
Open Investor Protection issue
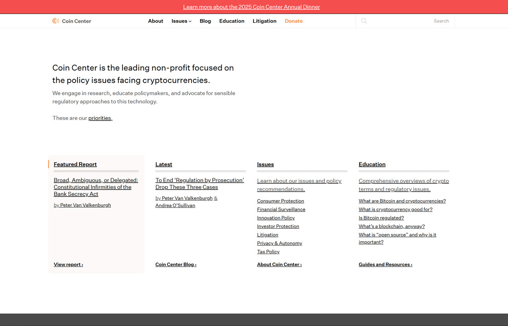pyautogui.click(x=278, y=226)
